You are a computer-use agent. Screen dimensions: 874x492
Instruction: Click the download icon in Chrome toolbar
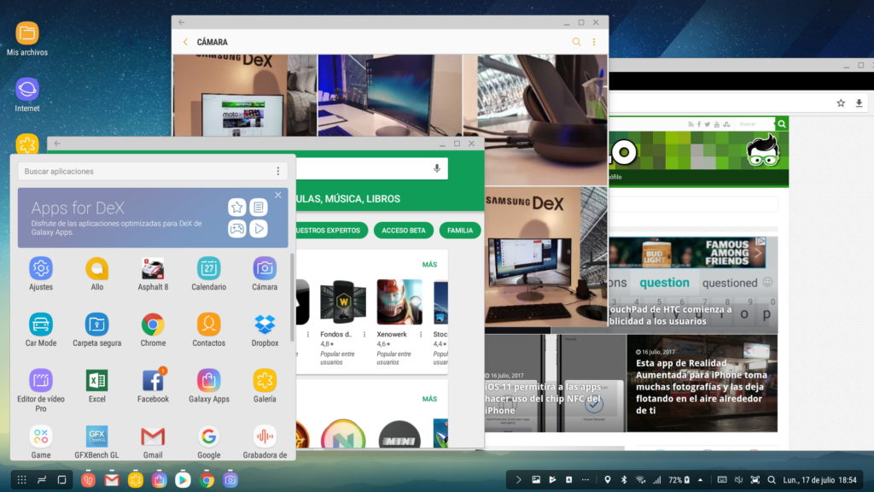pos(859,102)
